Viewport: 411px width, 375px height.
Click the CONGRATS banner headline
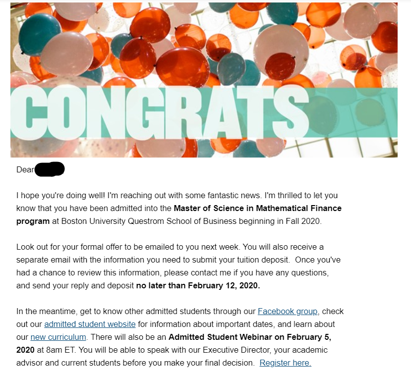click(160, 112)
